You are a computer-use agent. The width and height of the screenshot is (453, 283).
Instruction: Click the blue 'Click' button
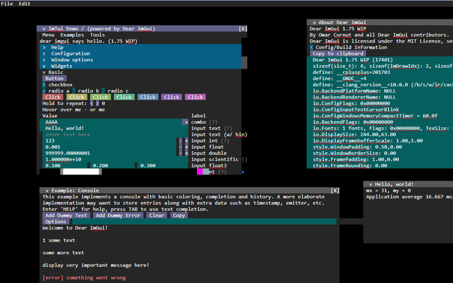(x=148, y=97)
